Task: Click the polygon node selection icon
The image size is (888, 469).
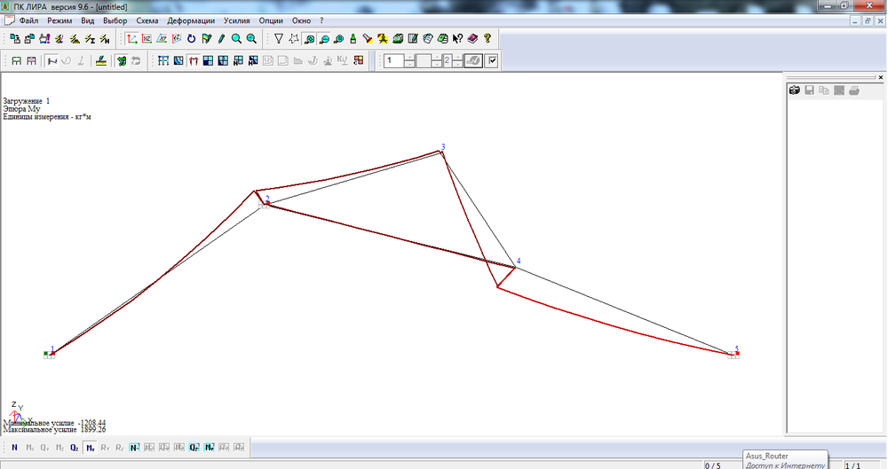Action: pos(293,38)
